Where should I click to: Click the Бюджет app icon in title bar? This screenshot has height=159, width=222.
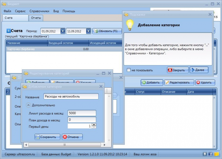pos(4,4)
